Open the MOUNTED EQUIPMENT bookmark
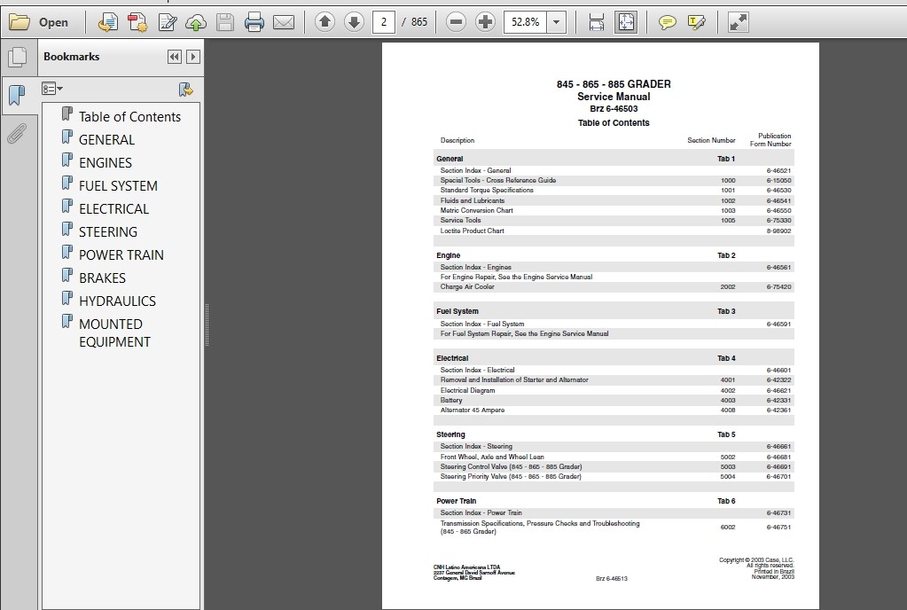Screen dimensions: 907x610 [x=114, y=333]
